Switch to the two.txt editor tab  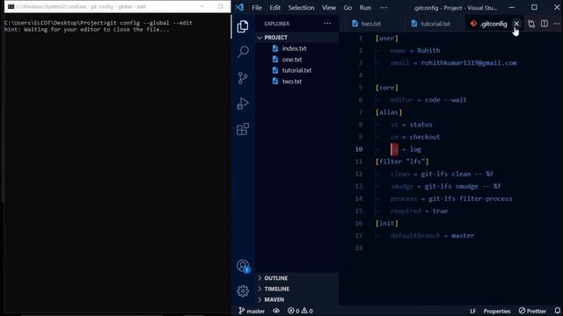[370, 24]
